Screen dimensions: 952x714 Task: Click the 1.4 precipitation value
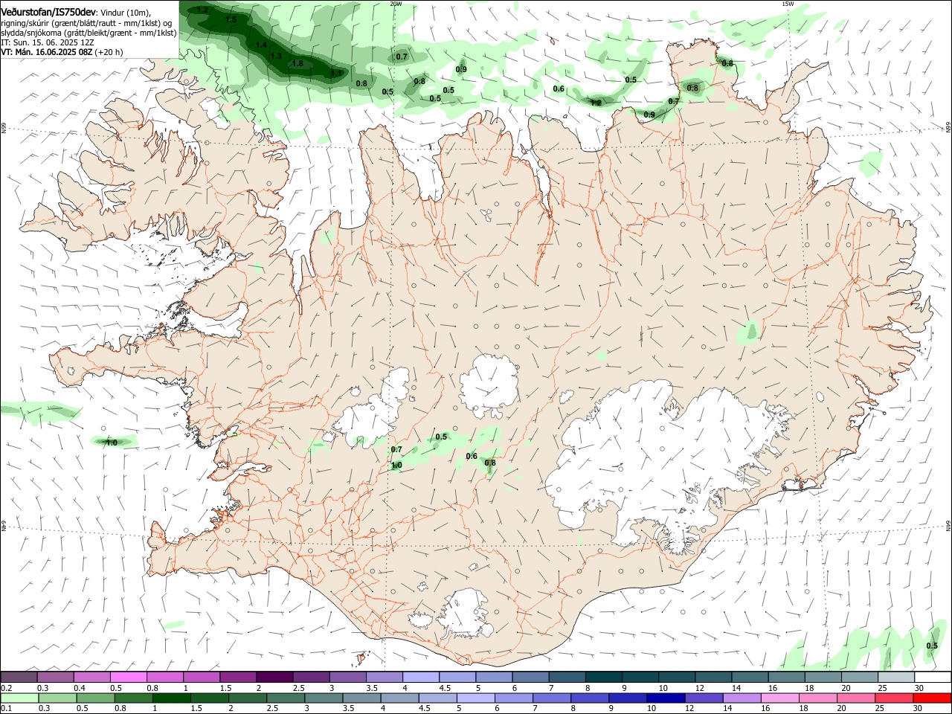(x=261, y=45)
